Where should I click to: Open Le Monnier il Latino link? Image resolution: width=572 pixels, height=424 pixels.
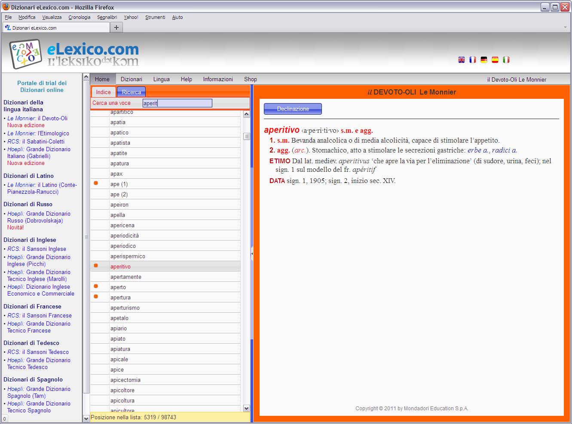(42, 188)
